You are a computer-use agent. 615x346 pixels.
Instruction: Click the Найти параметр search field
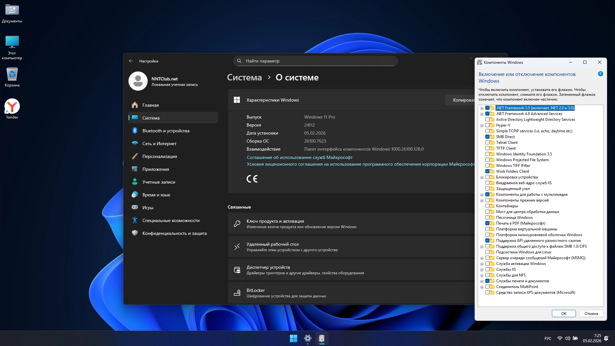316,61
